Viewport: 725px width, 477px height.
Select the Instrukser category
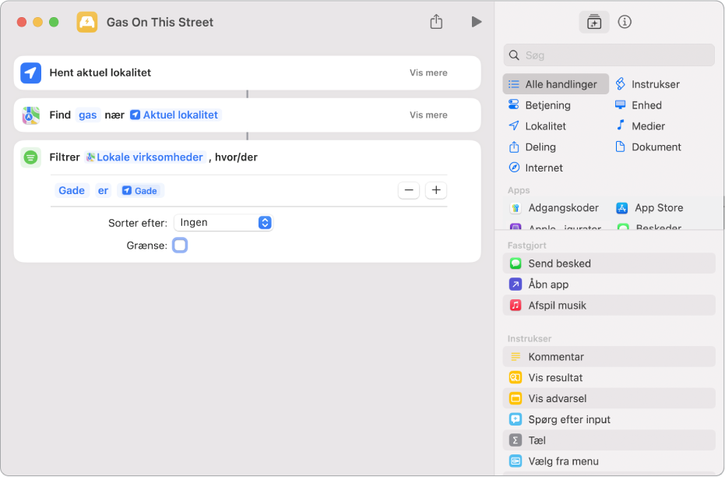click(x=647, y=84)
